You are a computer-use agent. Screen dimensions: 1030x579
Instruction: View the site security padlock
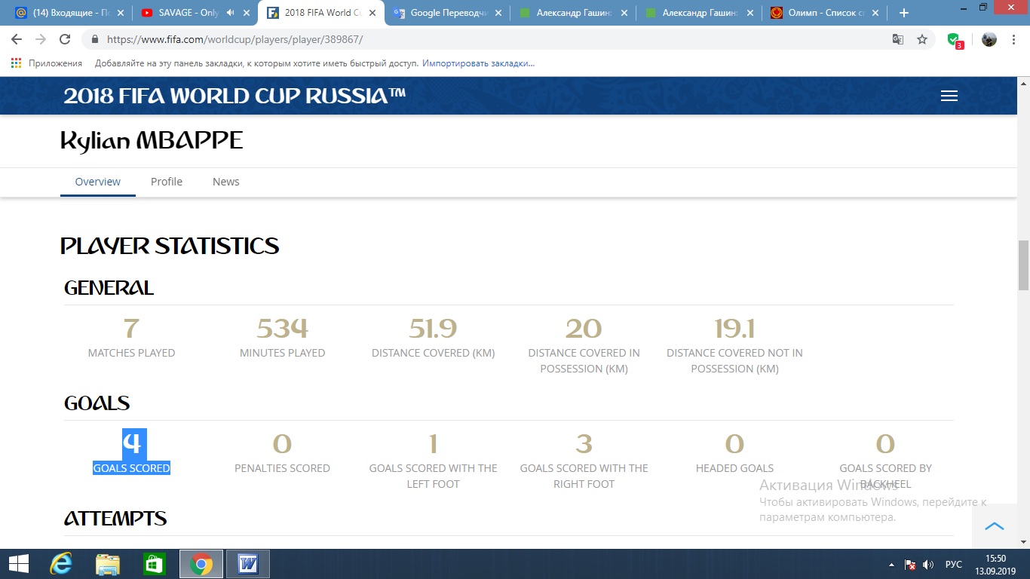tap(95, 39)
